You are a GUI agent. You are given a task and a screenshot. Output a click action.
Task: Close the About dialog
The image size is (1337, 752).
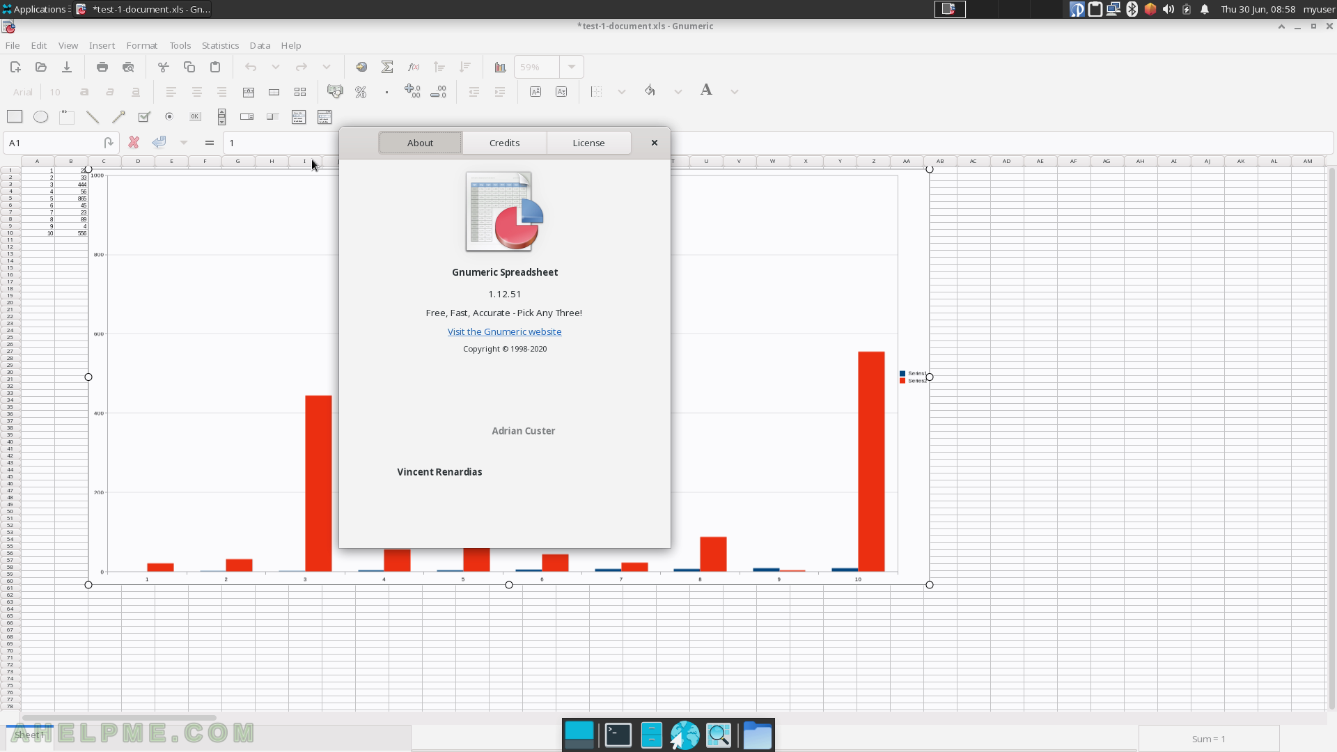coord(655,143)
